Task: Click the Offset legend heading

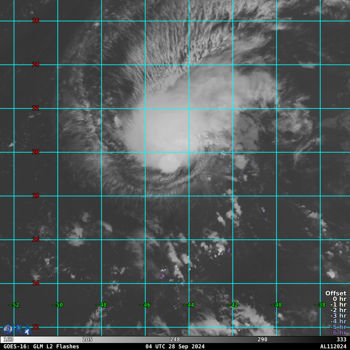Action: point(336,293)
